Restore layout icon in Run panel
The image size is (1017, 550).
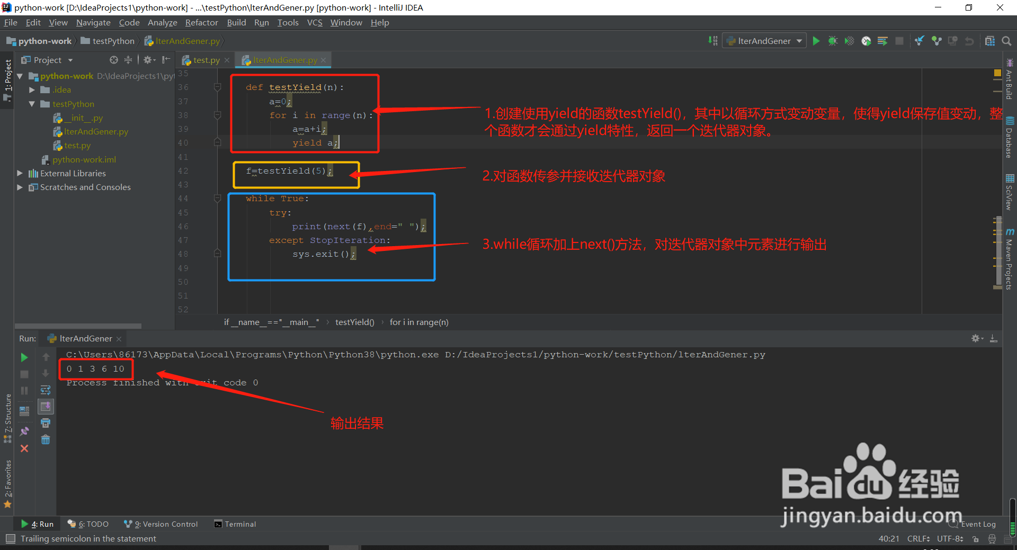tap(24, 411)
